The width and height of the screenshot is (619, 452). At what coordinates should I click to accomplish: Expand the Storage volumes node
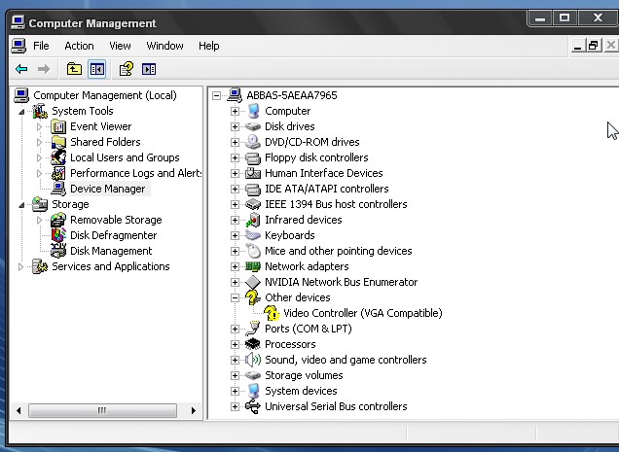(x=235, y=375)
